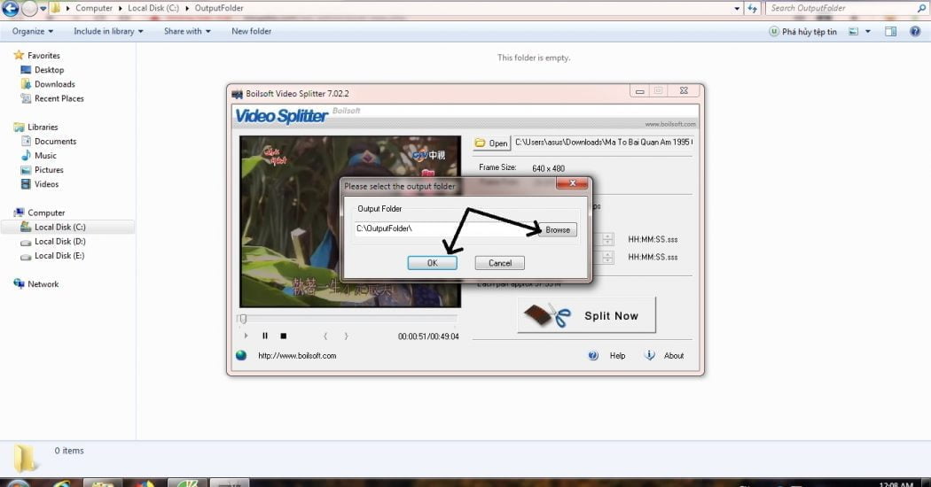Open the Music library
The width and height of the screenshot is (931, 487).
[x=45, y=156]
